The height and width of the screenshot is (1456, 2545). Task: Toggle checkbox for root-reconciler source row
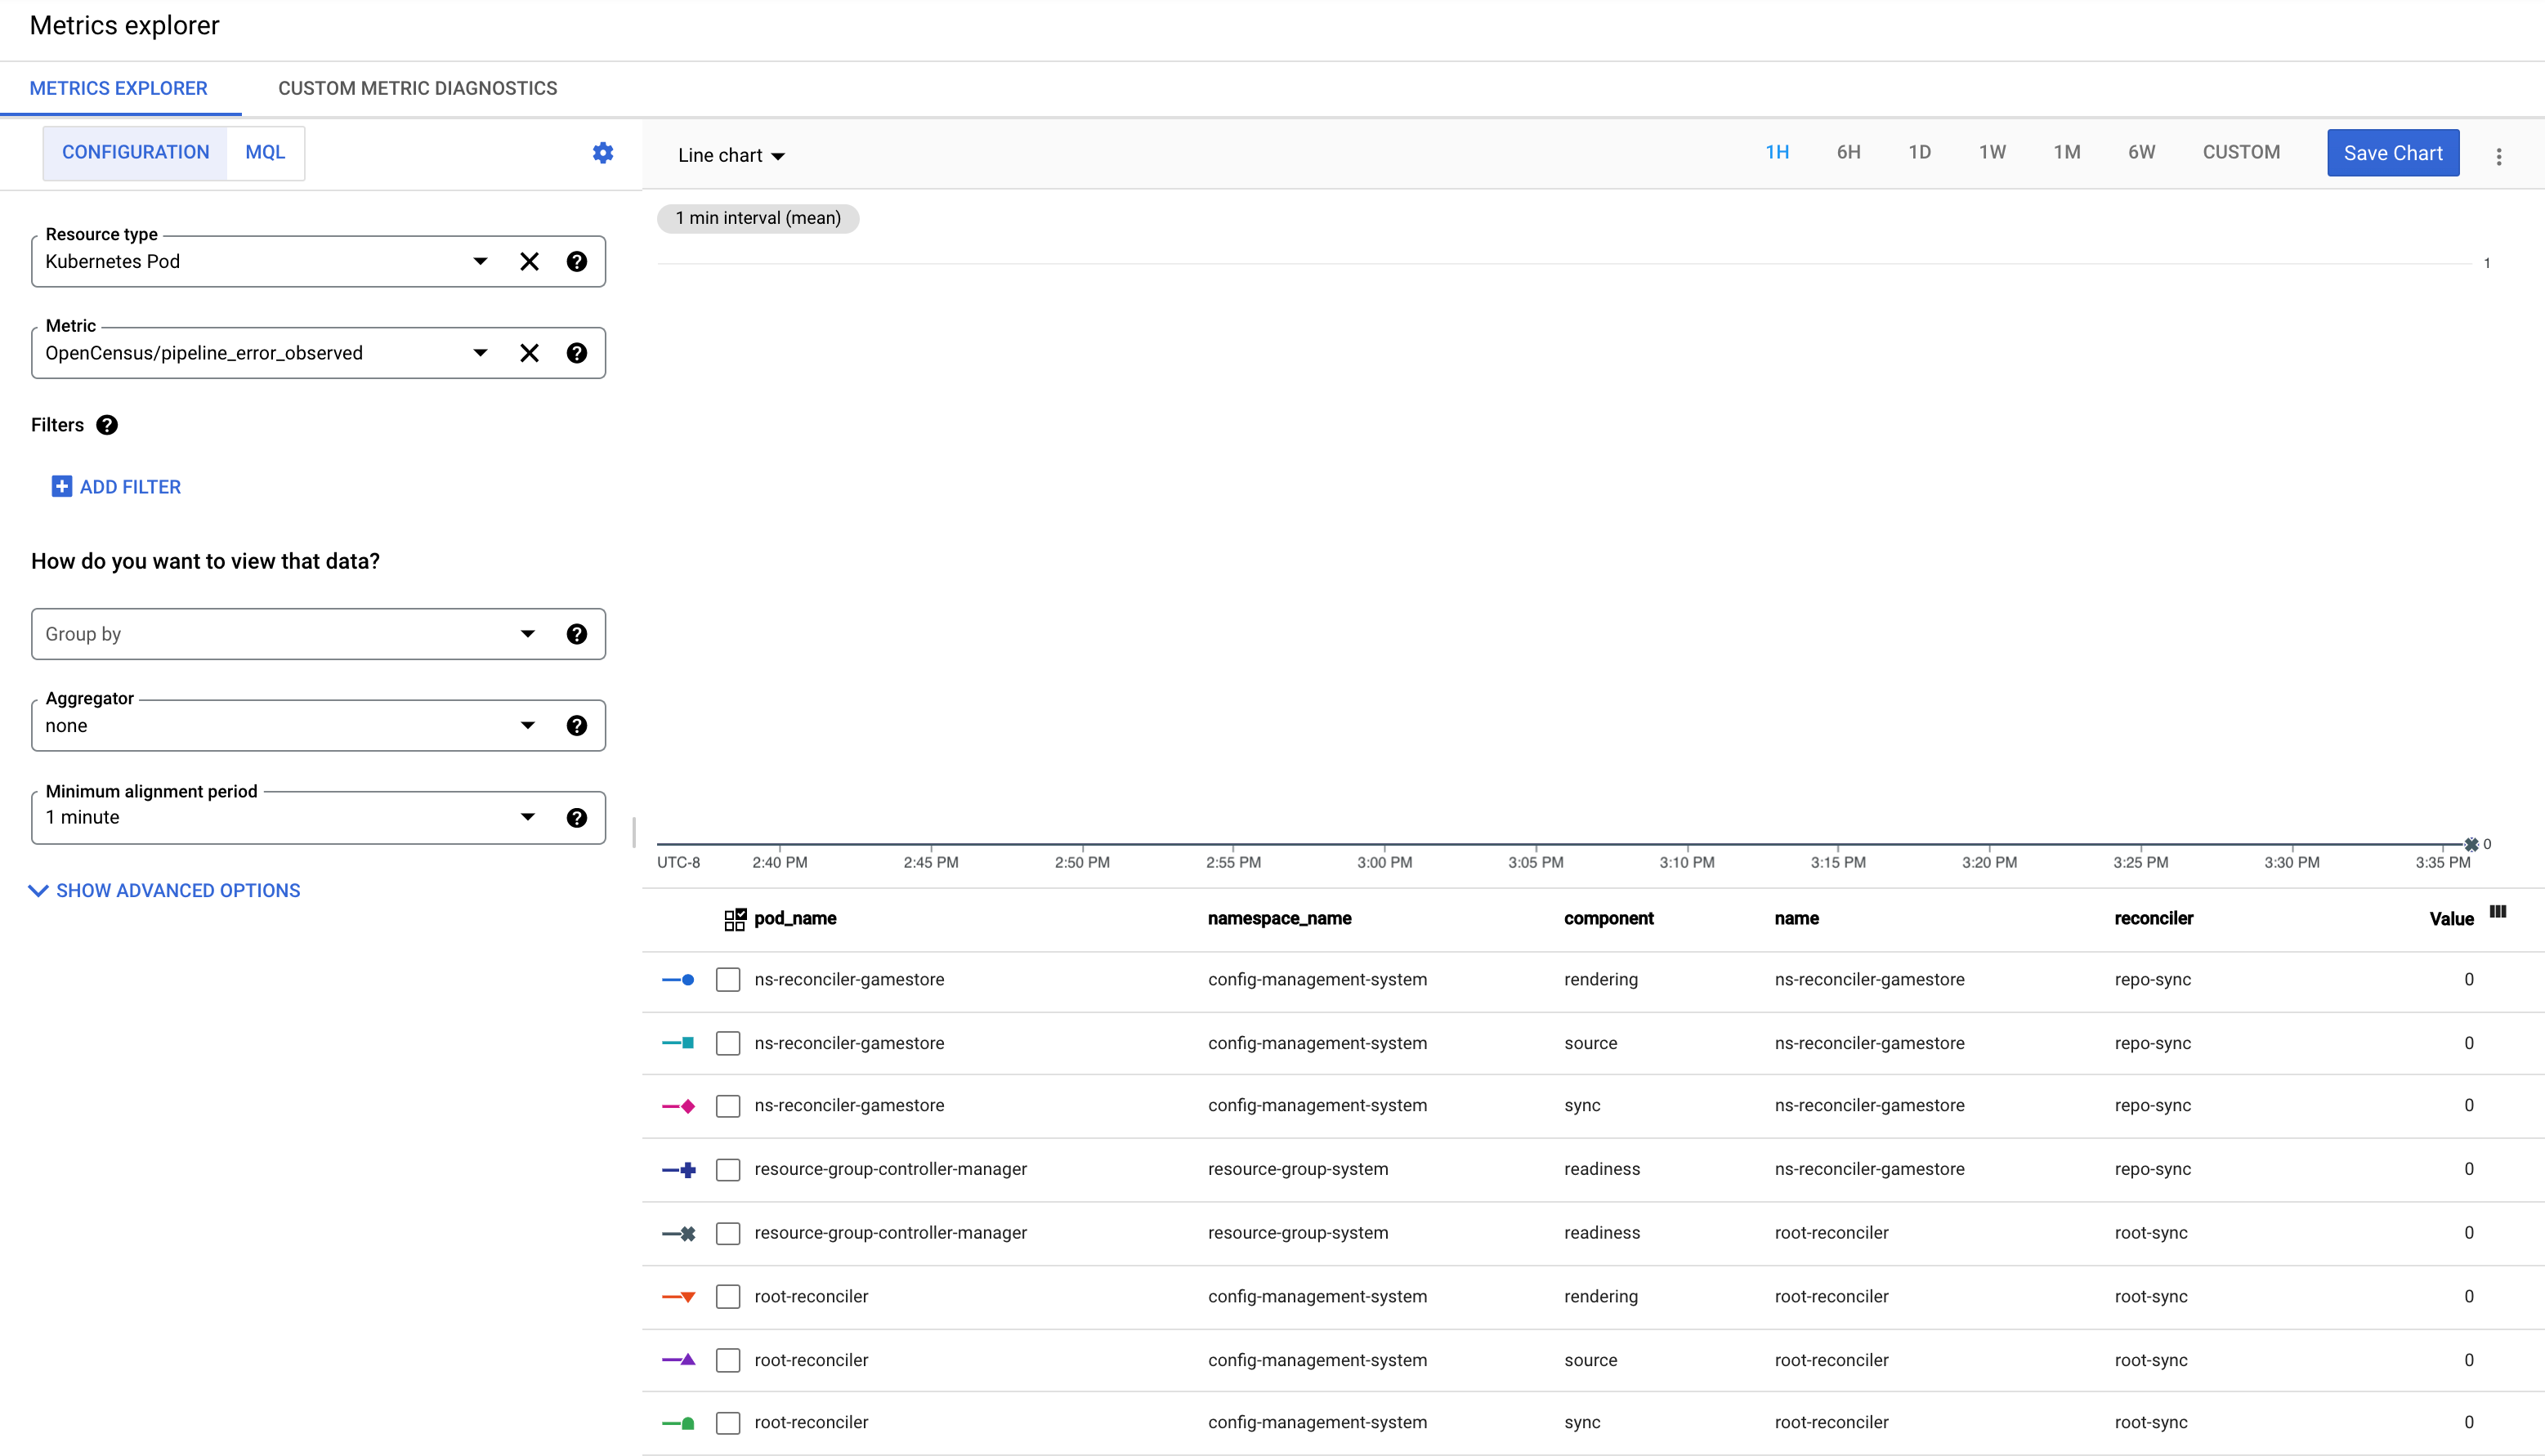pos(731,1358)
